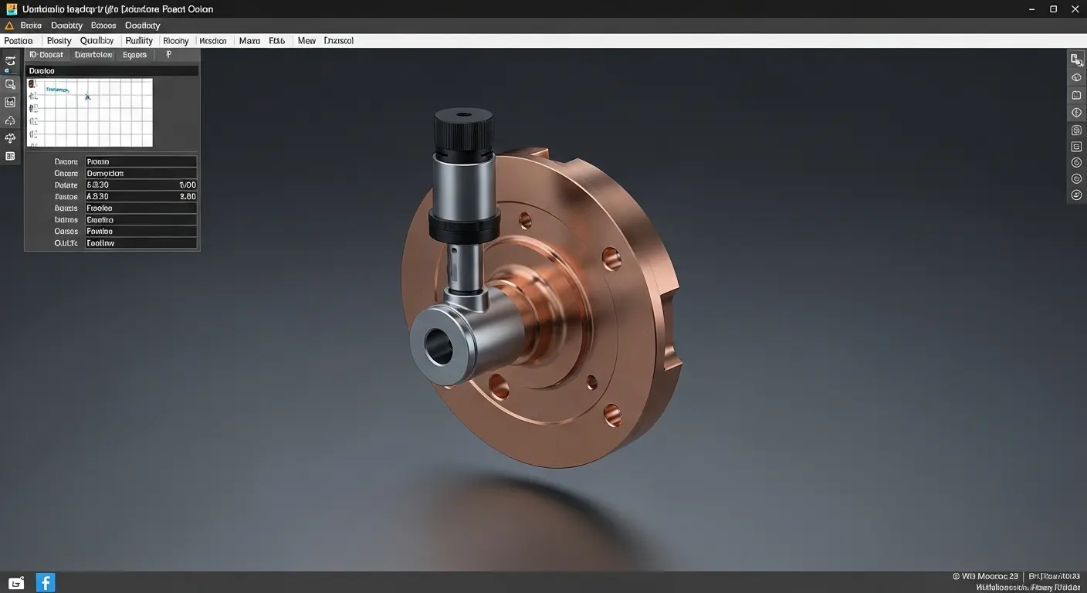Click the top copy-pages icon in right toolbar
1087x593 pixels.
point(1076,60)
